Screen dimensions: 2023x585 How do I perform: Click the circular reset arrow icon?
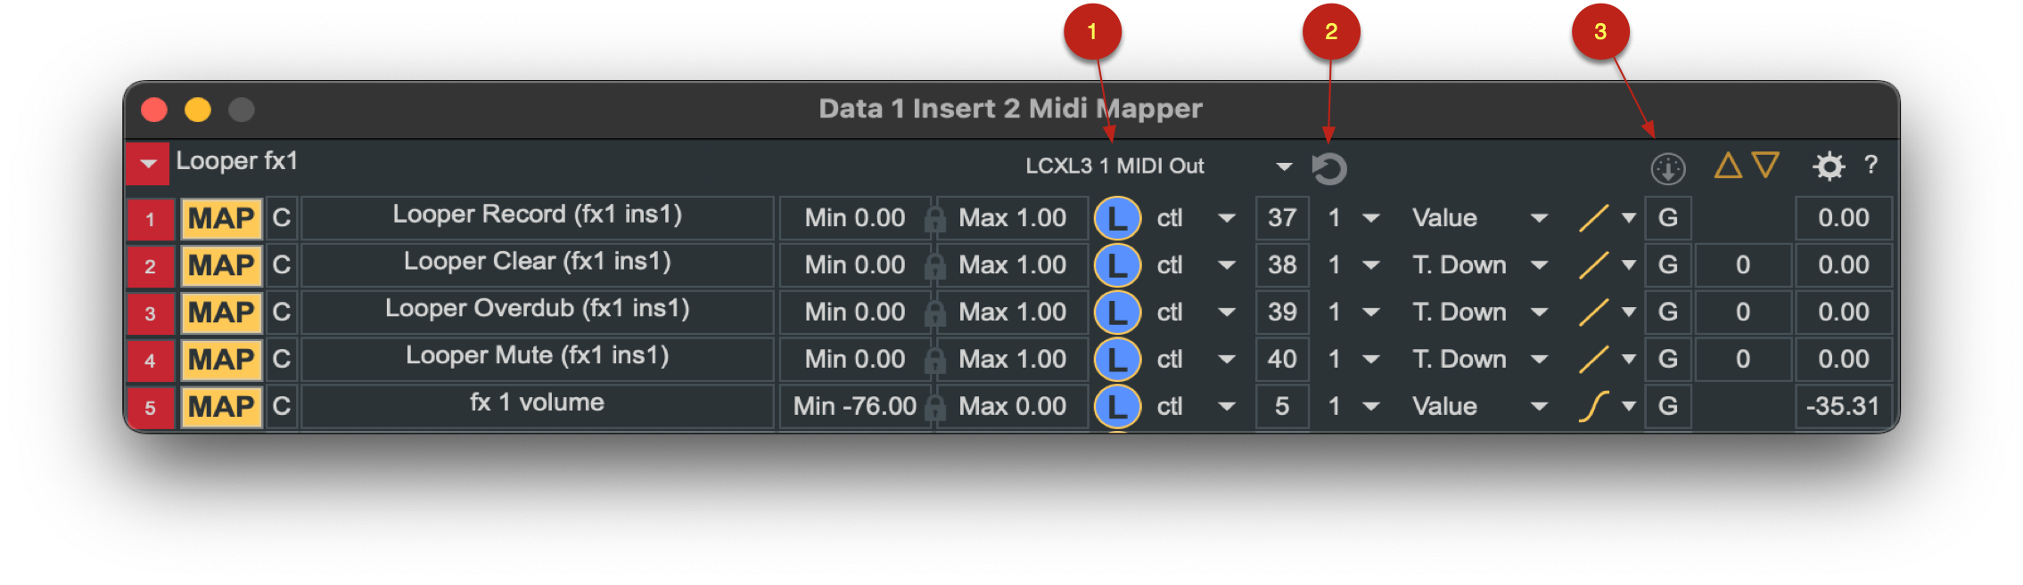click(1328, 167)
